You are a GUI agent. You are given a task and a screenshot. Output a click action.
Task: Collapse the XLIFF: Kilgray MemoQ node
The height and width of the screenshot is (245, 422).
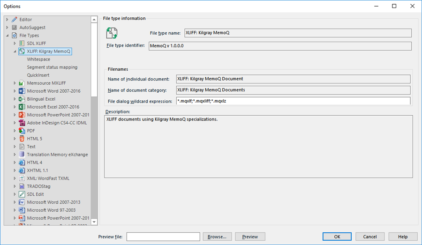(15, 52)
